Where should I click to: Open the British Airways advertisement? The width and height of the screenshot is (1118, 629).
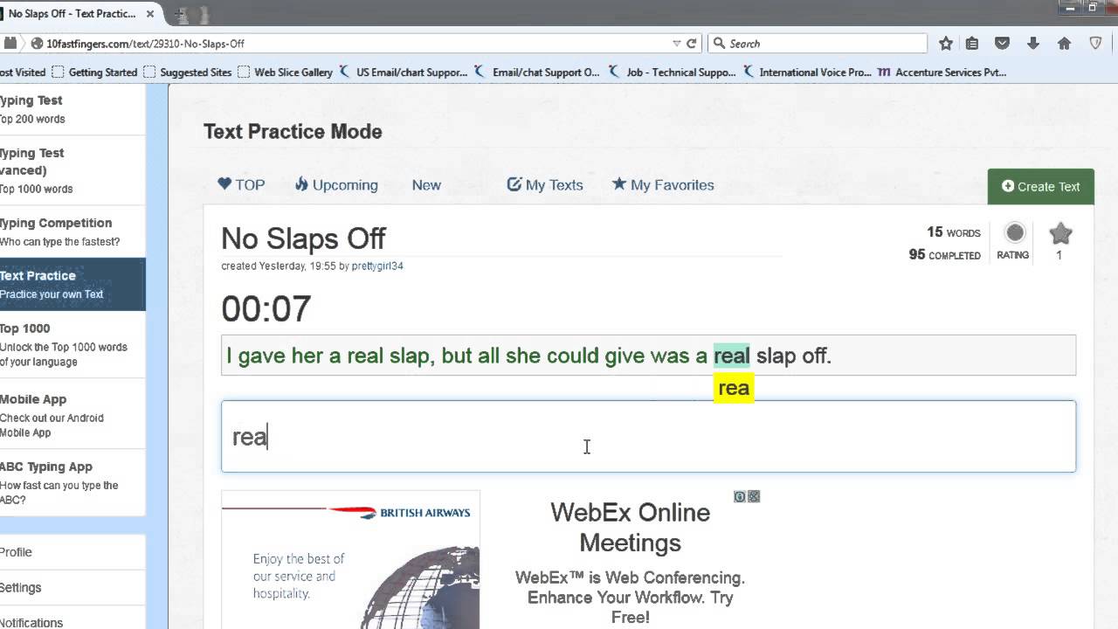tap(350, 559)
